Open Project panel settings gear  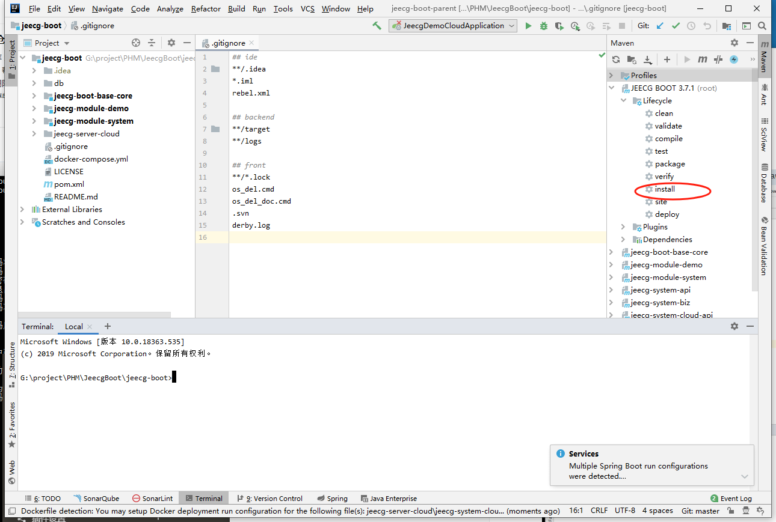171,43
